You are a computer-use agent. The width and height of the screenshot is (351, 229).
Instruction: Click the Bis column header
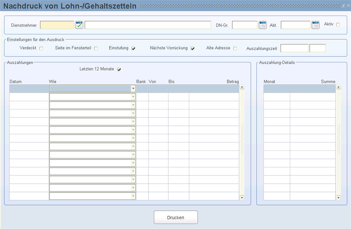coord(172,82)
